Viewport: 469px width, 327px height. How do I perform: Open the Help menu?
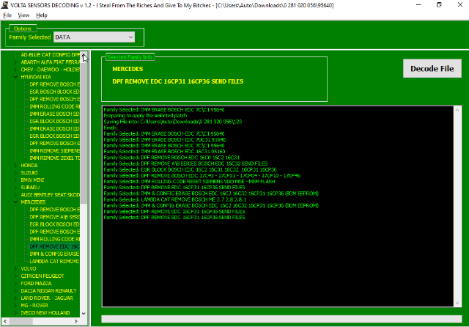[42, 15]
